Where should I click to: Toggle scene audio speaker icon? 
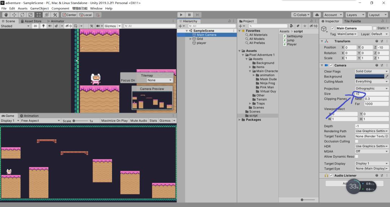tap(50, 26)
